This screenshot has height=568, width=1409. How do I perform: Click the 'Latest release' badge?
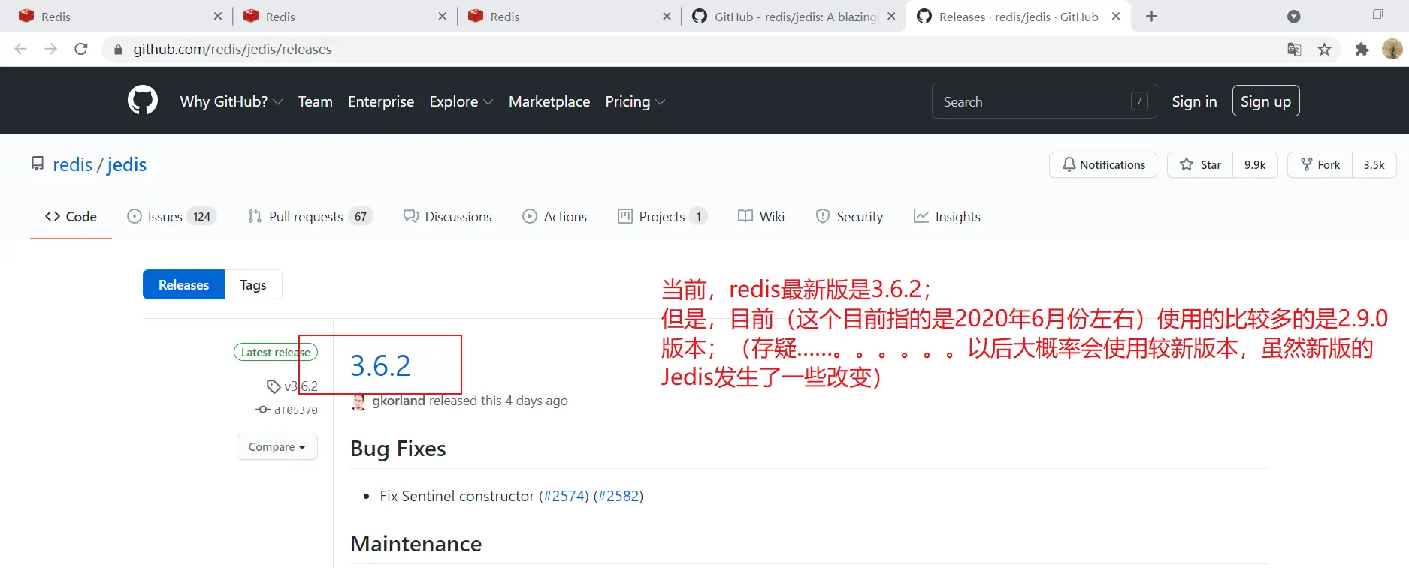click(276, 352)
